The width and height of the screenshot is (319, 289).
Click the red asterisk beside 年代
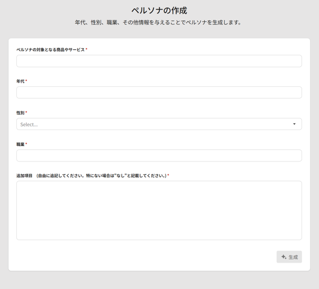[26, 81]
